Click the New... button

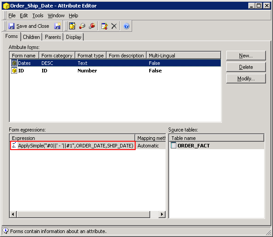coord(246,56)
